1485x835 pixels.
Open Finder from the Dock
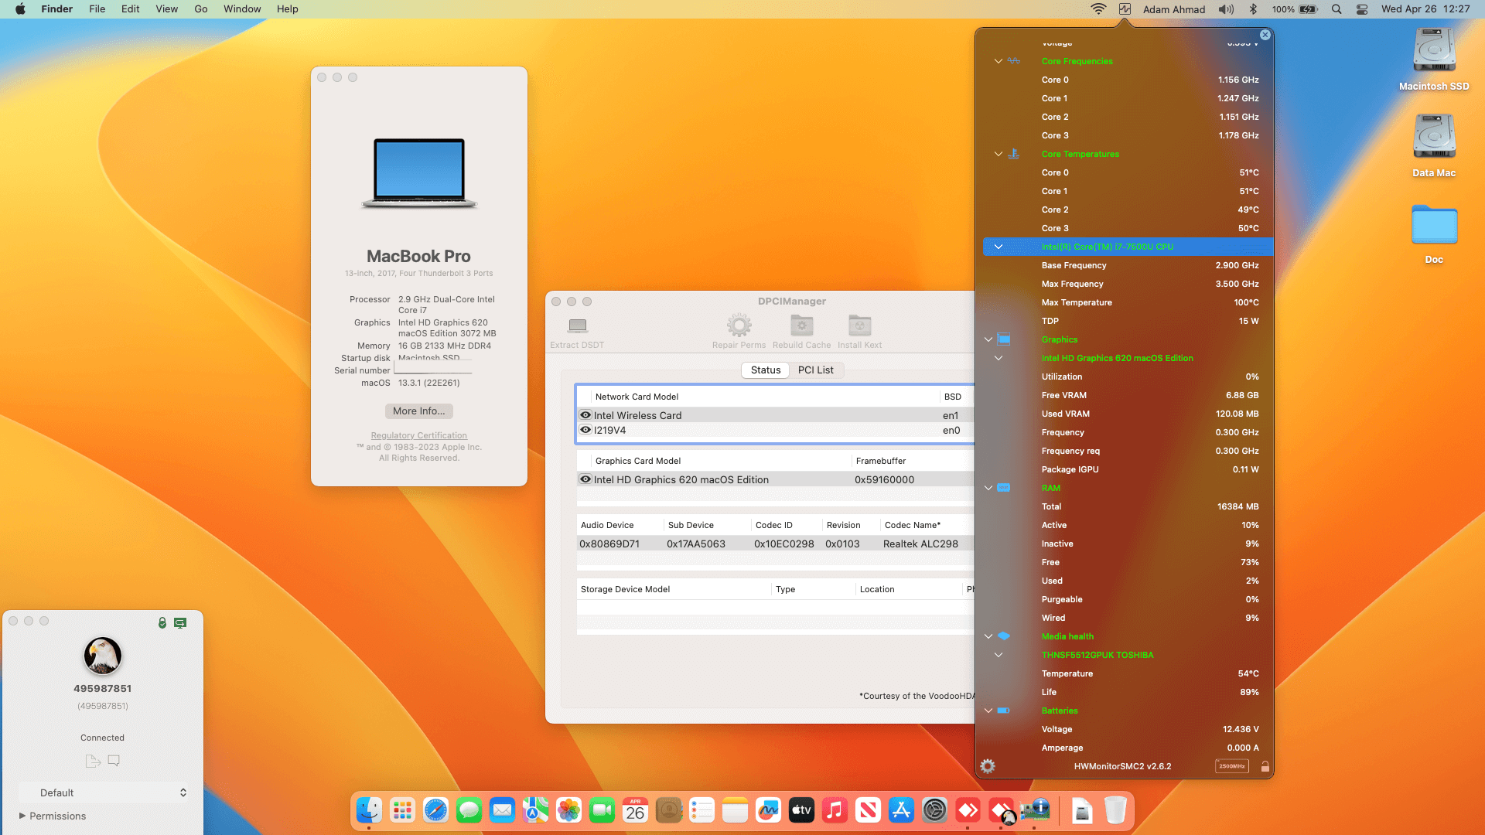[x=369, y=810]
